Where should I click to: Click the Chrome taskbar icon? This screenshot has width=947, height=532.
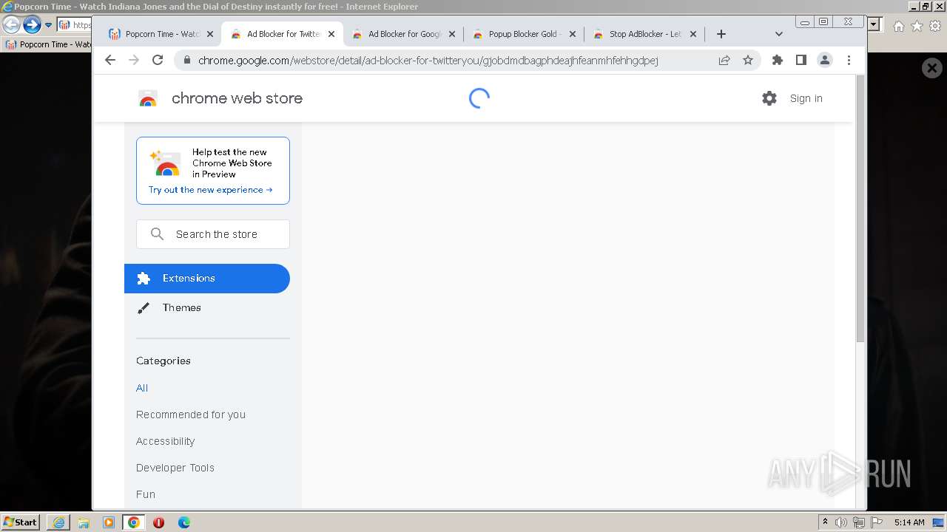[134, 522]
